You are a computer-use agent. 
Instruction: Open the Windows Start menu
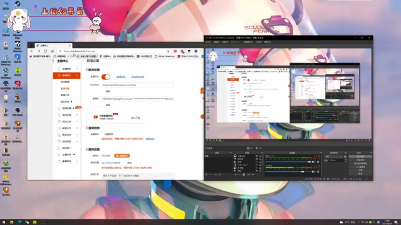click(x=4, y=222)
